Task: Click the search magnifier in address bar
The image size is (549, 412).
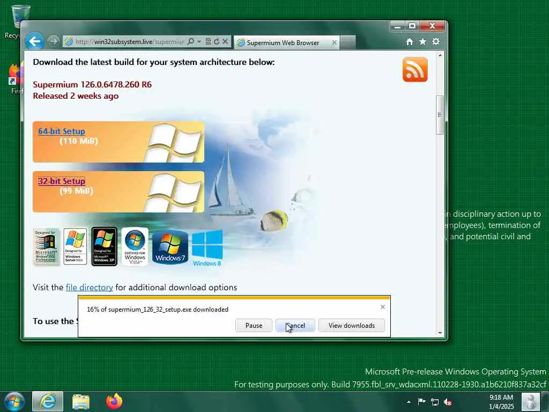Action: pyautogui.click(x=190, y=42)
